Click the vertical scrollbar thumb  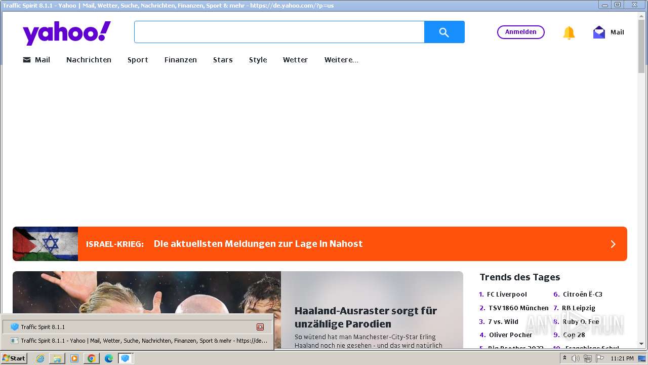click(641, 47)
